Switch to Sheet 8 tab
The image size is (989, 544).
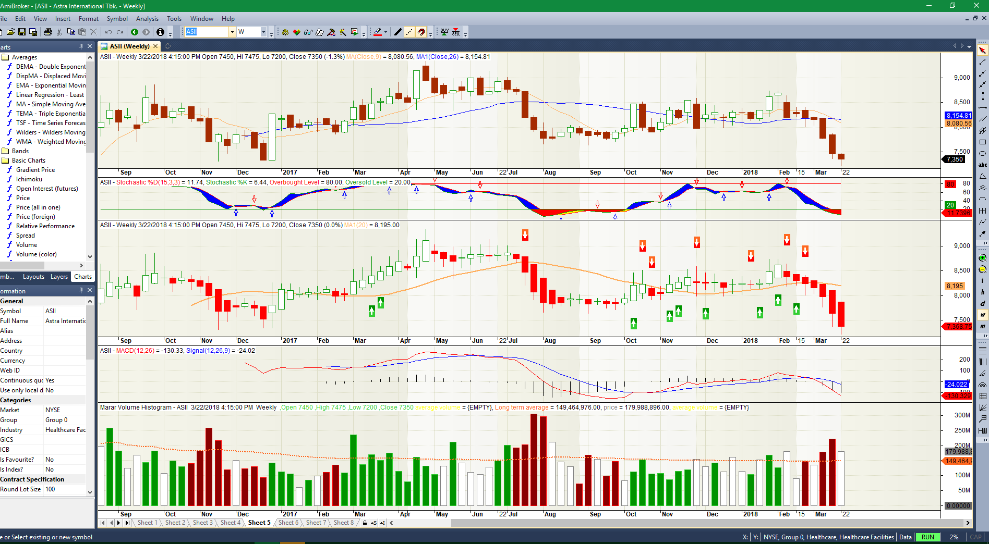pos(343,523)
